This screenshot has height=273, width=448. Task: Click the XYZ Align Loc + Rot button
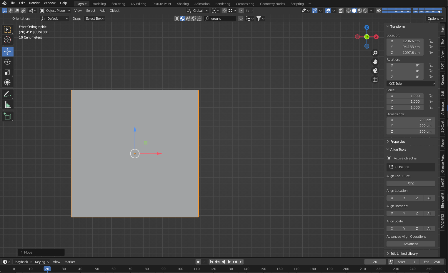point(411,183)
